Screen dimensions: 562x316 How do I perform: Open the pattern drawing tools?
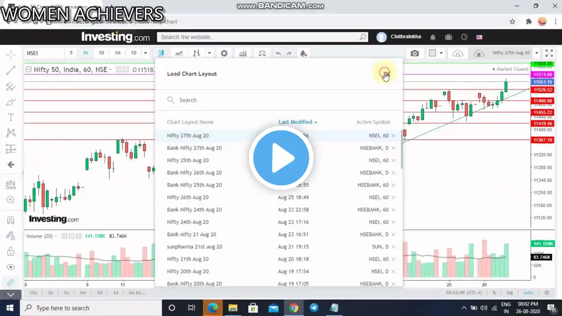point(11,133)
